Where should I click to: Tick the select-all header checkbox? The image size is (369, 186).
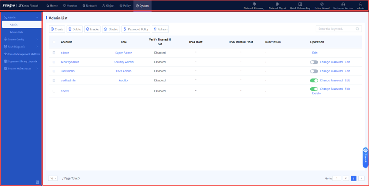(54, 42)
